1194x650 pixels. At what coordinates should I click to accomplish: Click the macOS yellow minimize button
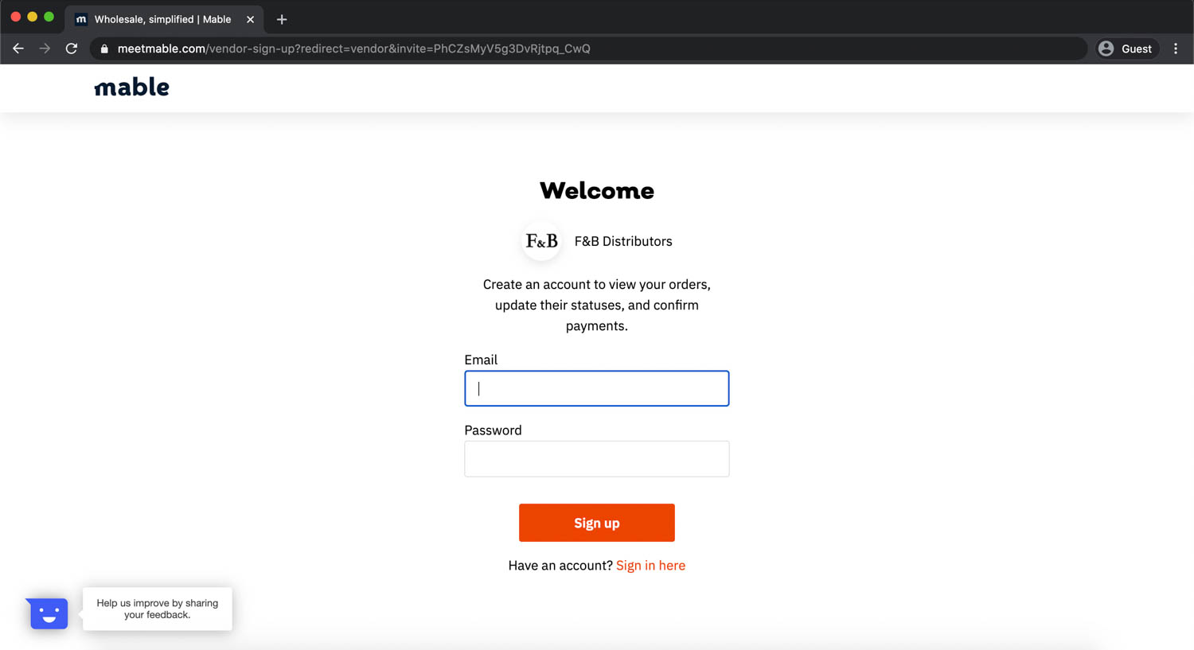(x=32, y=17)
